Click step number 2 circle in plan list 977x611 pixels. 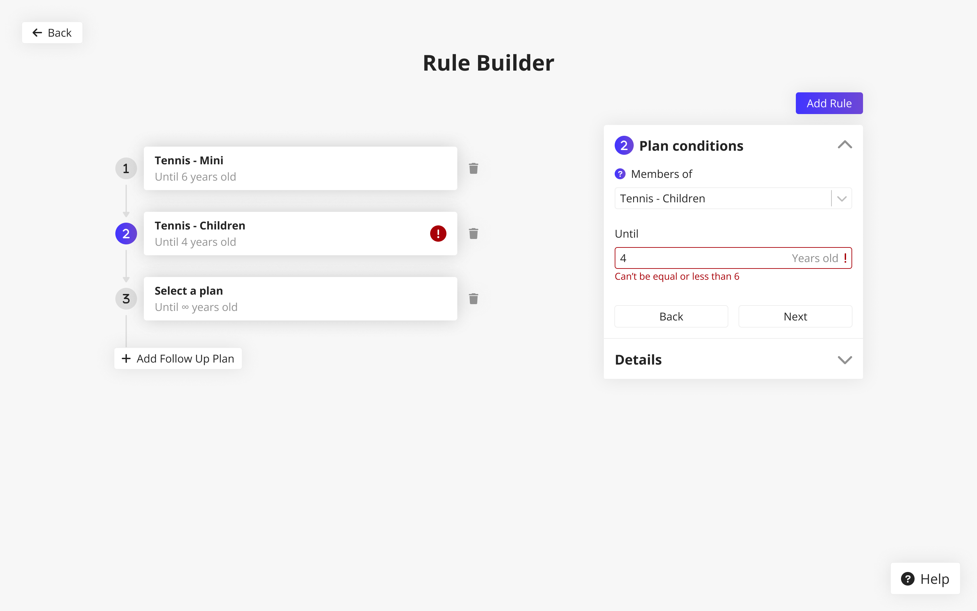pos(126,234)
